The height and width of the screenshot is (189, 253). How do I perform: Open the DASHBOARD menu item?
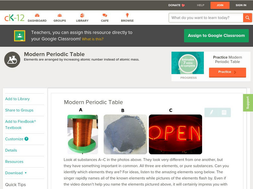(37, 21)
